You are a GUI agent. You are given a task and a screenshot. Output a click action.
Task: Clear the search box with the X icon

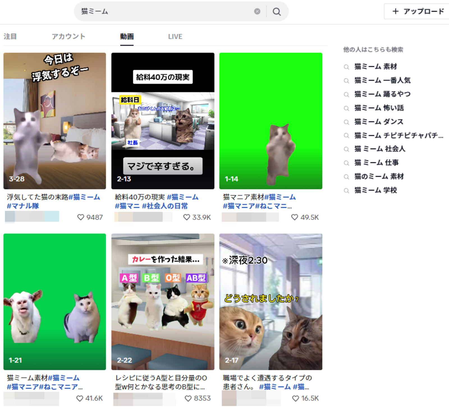[256, 11]
